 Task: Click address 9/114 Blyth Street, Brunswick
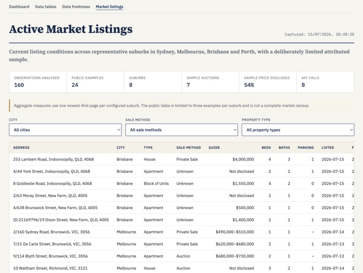50,256
